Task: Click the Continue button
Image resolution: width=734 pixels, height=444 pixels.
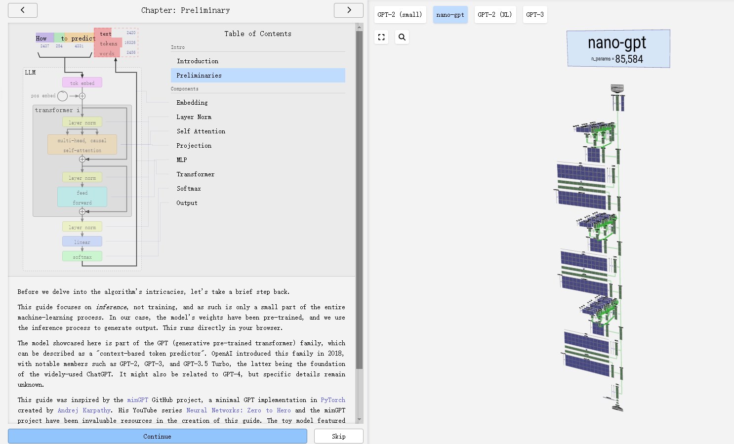Action: click(x=158, y=436)
